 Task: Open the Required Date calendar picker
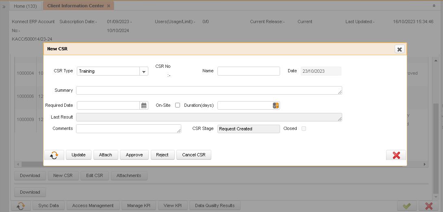point(144,106)
